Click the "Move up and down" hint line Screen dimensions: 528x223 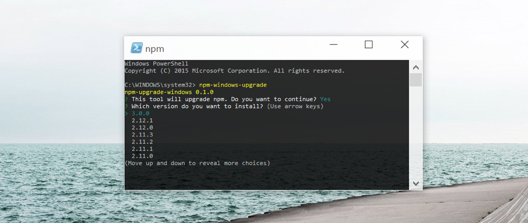click(x=197, y=163)
